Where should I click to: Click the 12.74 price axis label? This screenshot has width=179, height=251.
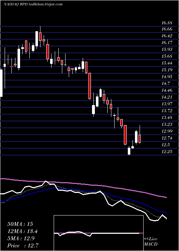tap(167, 138)
